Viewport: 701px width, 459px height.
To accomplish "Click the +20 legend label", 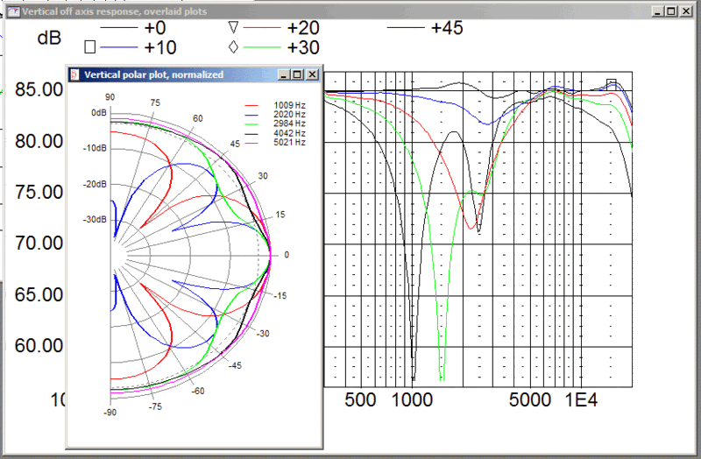I will 303,28.
